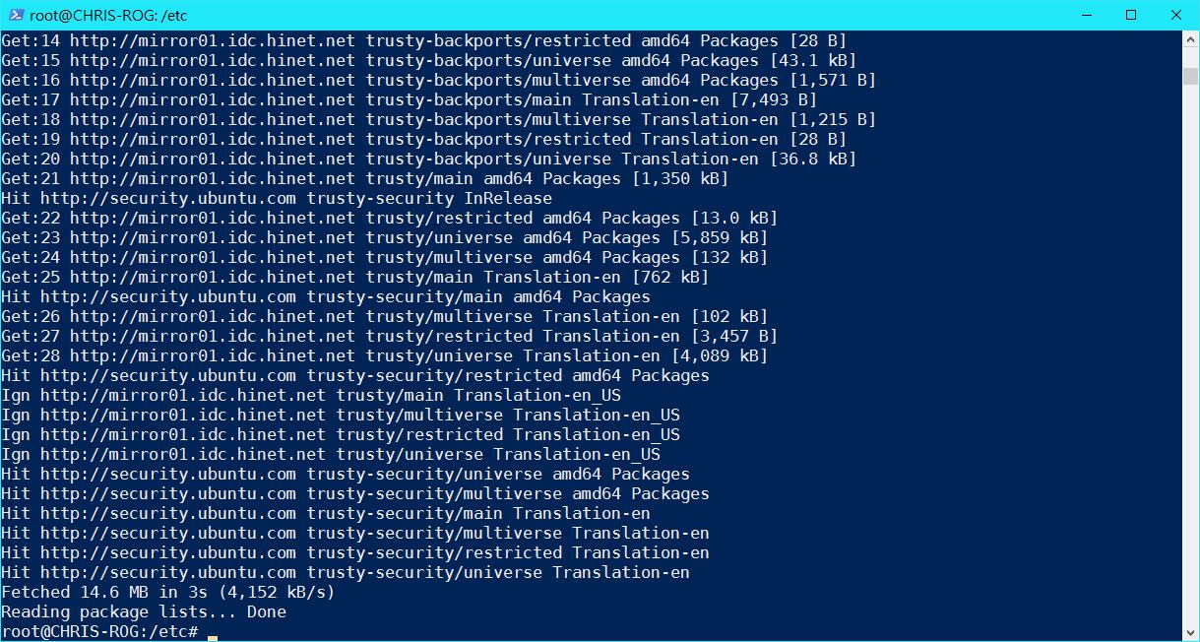
Task: Click the 'Reading package lists... Done' line
Action: coord(144,611)
